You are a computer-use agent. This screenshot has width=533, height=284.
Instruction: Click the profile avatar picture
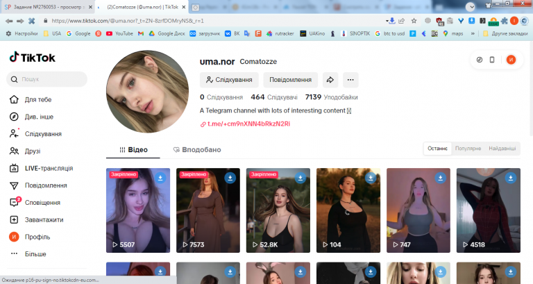[148, 92]
